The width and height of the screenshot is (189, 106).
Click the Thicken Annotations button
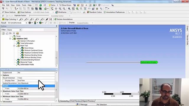[x=63, y=19]
